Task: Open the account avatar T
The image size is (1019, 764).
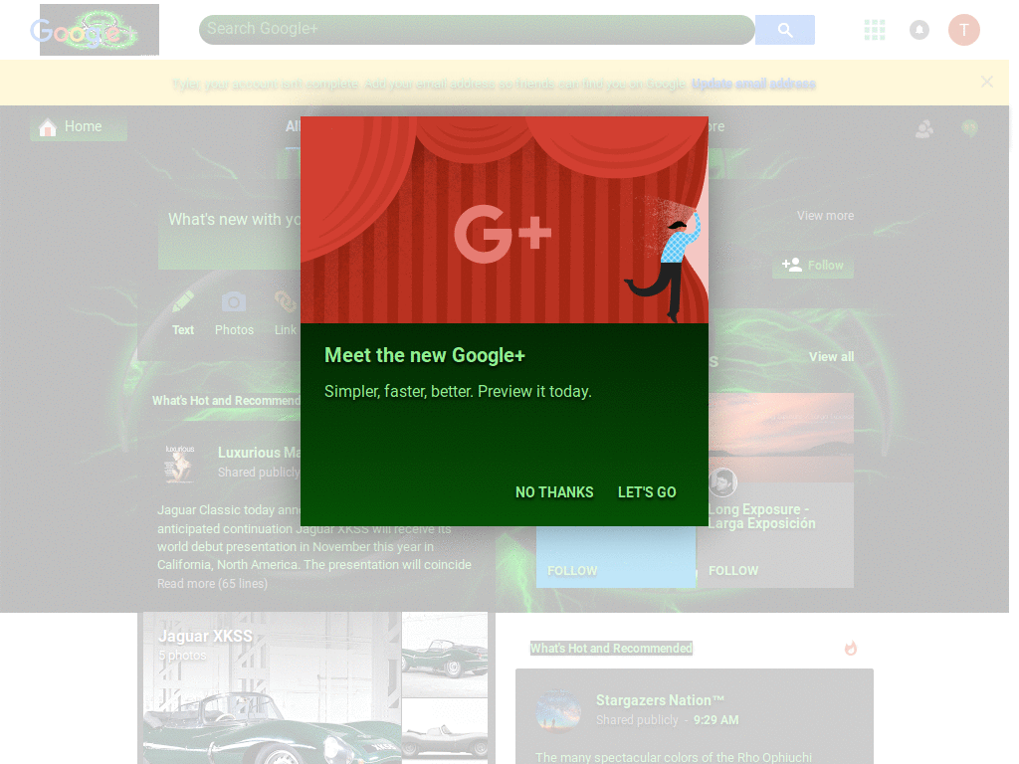Action: 963,30
